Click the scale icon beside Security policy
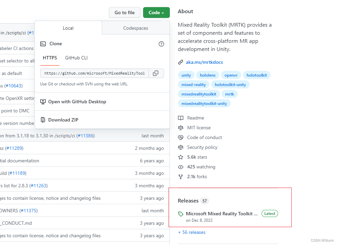 (x=181, y=147)
